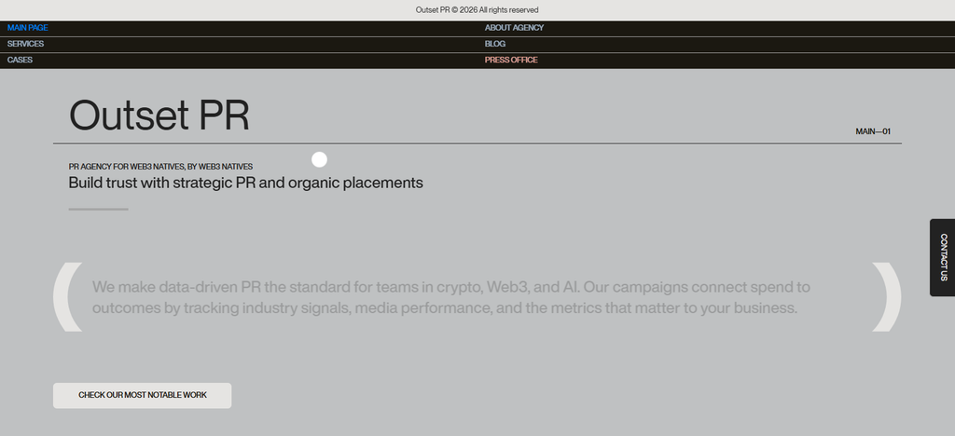This screenshot has width=955, height=436.
Task: Click 'Build trust with strategic PR' headline
Action: click(x=245, y=183)
